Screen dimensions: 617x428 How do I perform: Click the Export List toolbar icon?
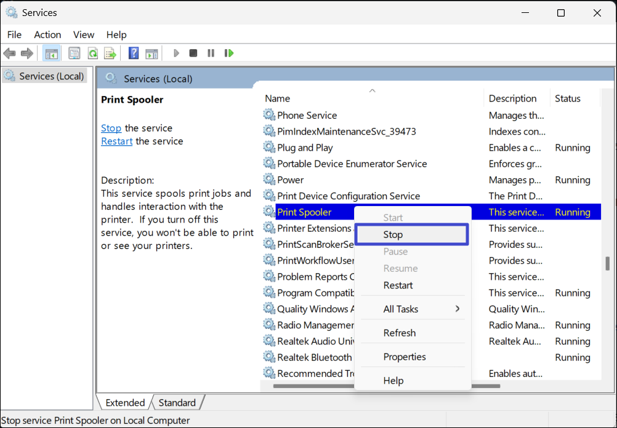tap(110, 53)
